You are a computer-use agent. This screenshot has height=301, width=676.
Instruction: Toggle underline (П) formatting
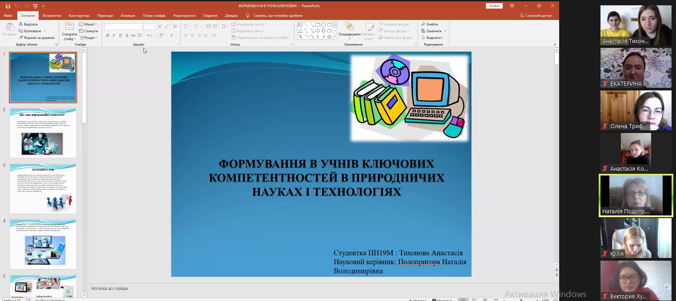[x=120, y=35]
